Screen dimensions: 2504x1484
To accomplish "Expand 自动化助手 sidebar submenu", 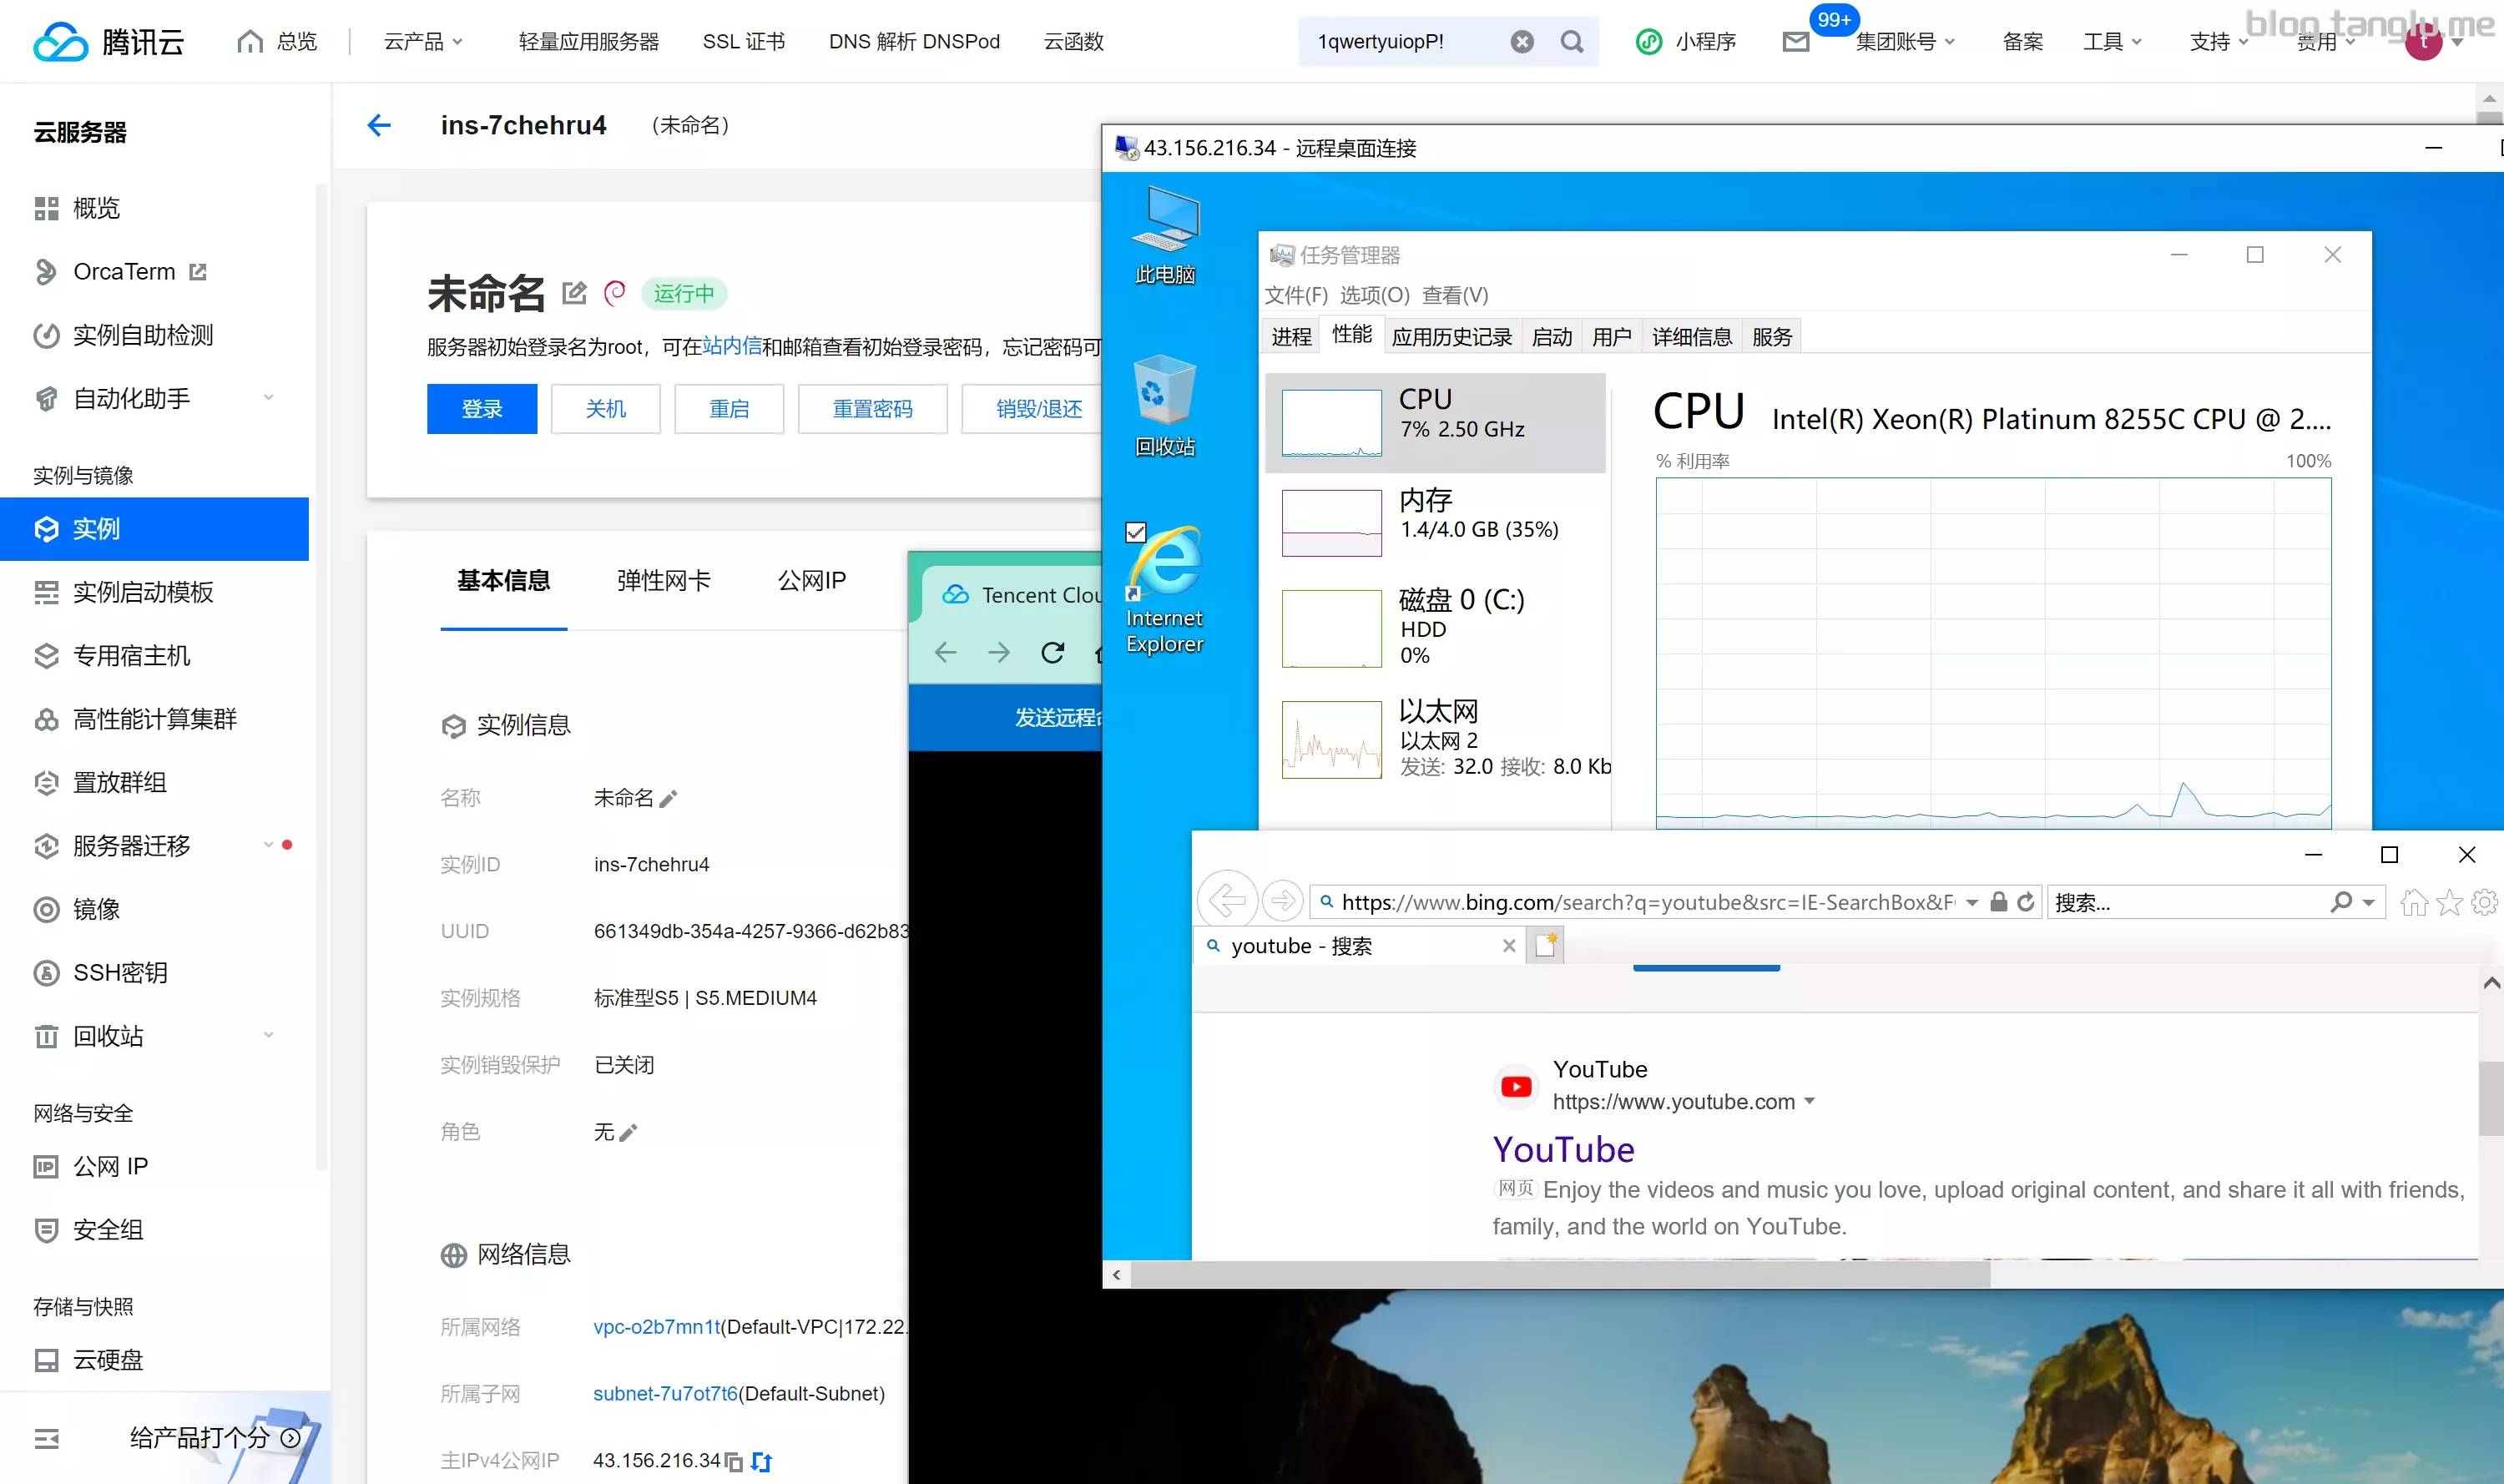I will point(268,398).
